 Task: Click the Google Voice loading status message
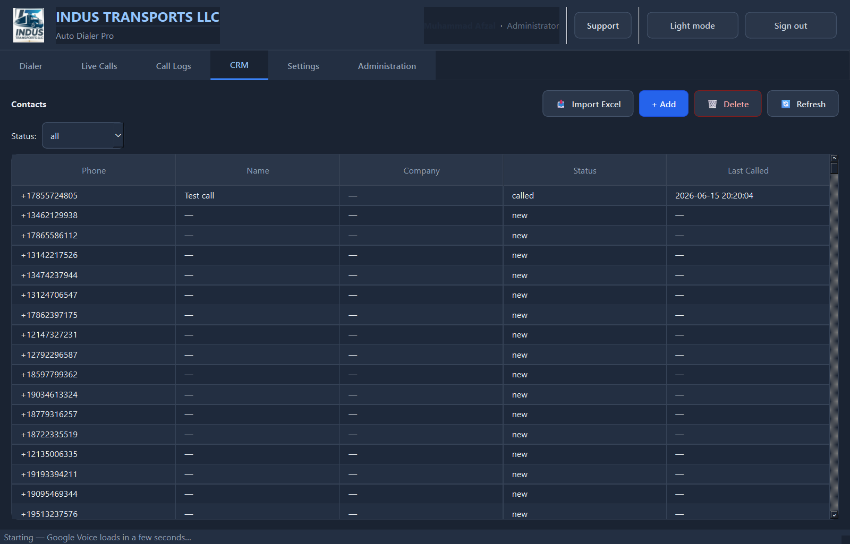98,537
